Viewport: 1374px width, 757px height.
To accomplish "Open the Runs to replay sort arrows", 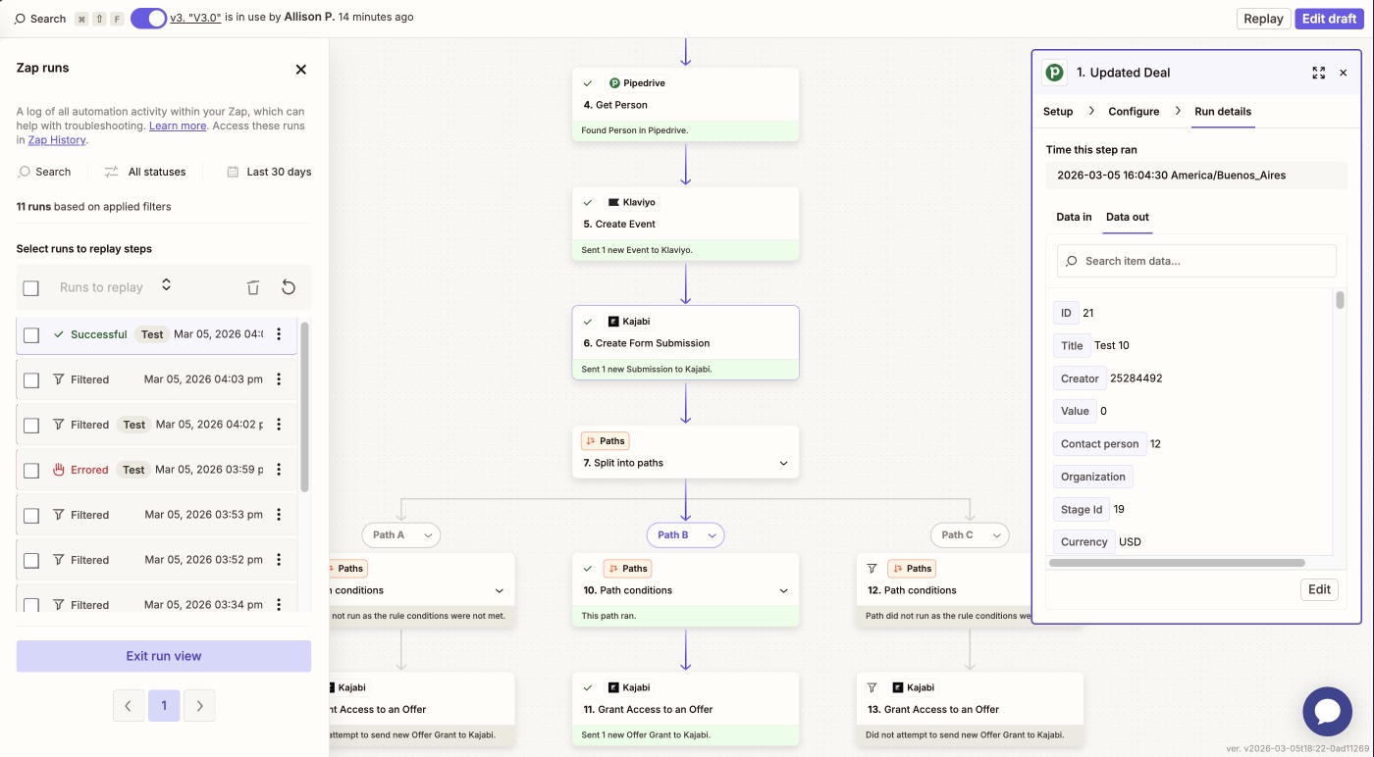I will pyautogui.click(x=166, y=285).
